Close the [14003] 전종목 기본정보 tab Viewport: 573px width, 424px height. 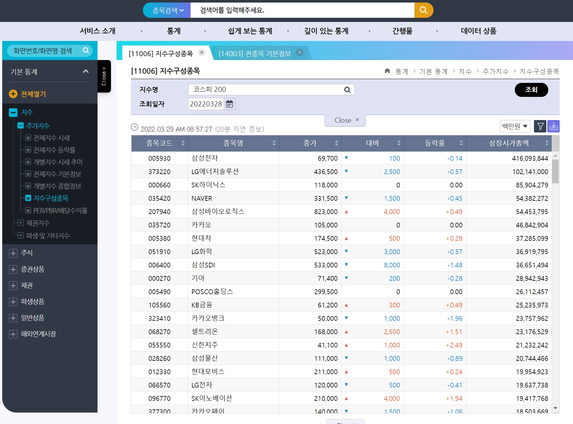click(x=300, y=52)
